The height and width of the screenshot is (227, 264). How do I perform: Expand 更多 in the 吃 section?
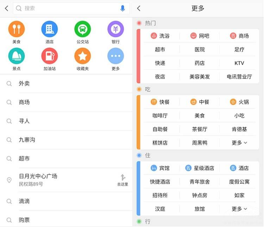(x=239, y=143)
